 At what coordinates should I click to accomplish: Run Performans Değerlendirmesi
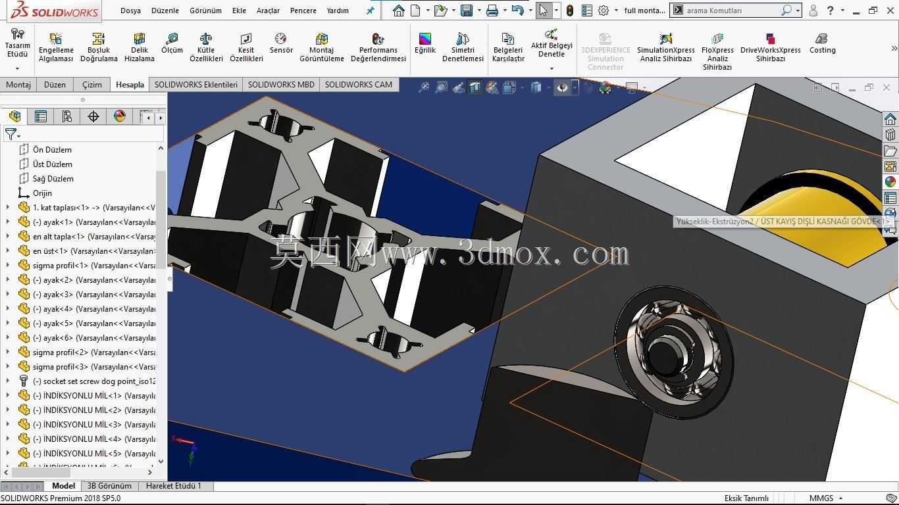[378, 47]
